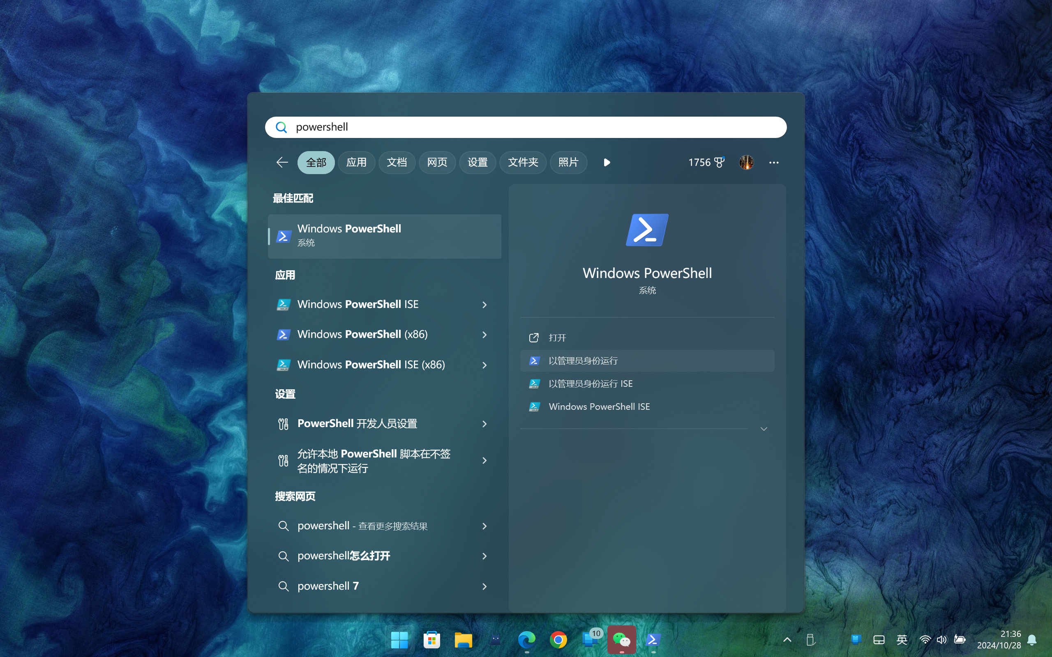Expand Windows PowerShell (x86) result chevron

(484, 335)
